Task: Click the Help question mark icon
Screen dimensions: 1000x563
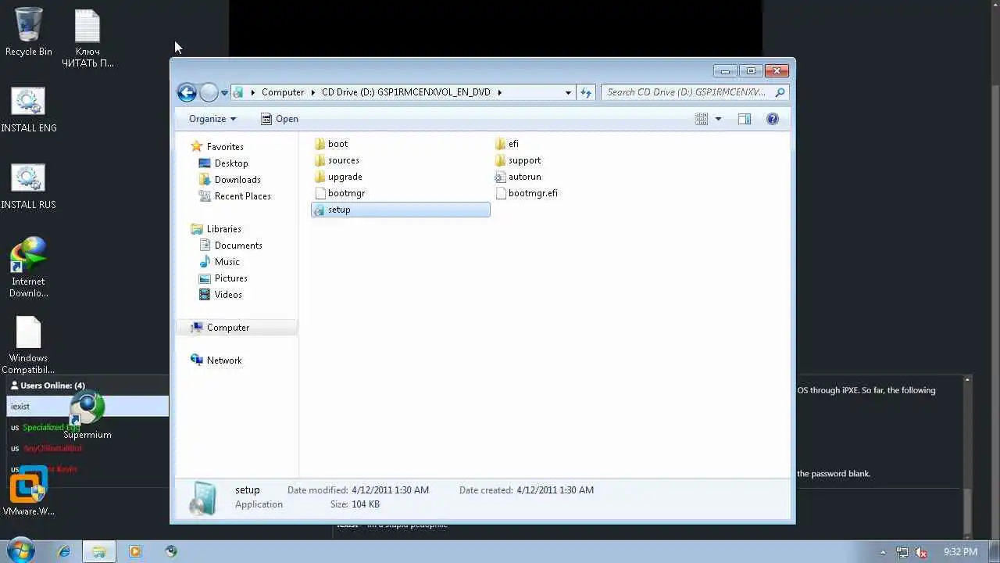Action: [x=773, y=119]
